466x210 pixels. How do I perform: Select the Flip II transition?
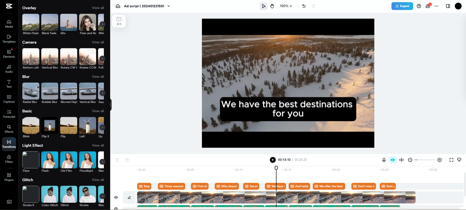50,128
